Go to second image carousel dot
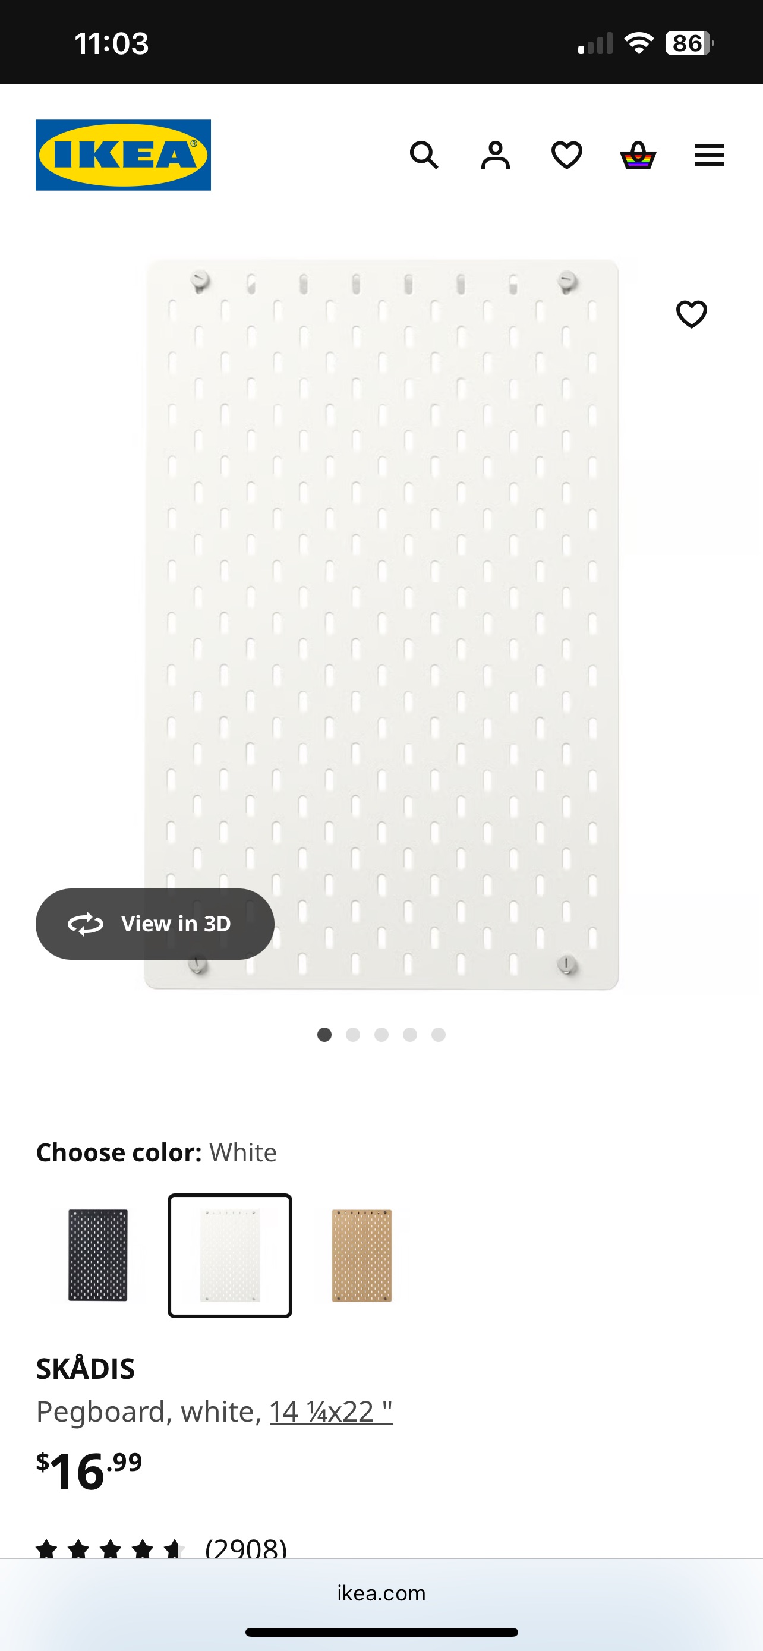 (x=353, y=1035)
